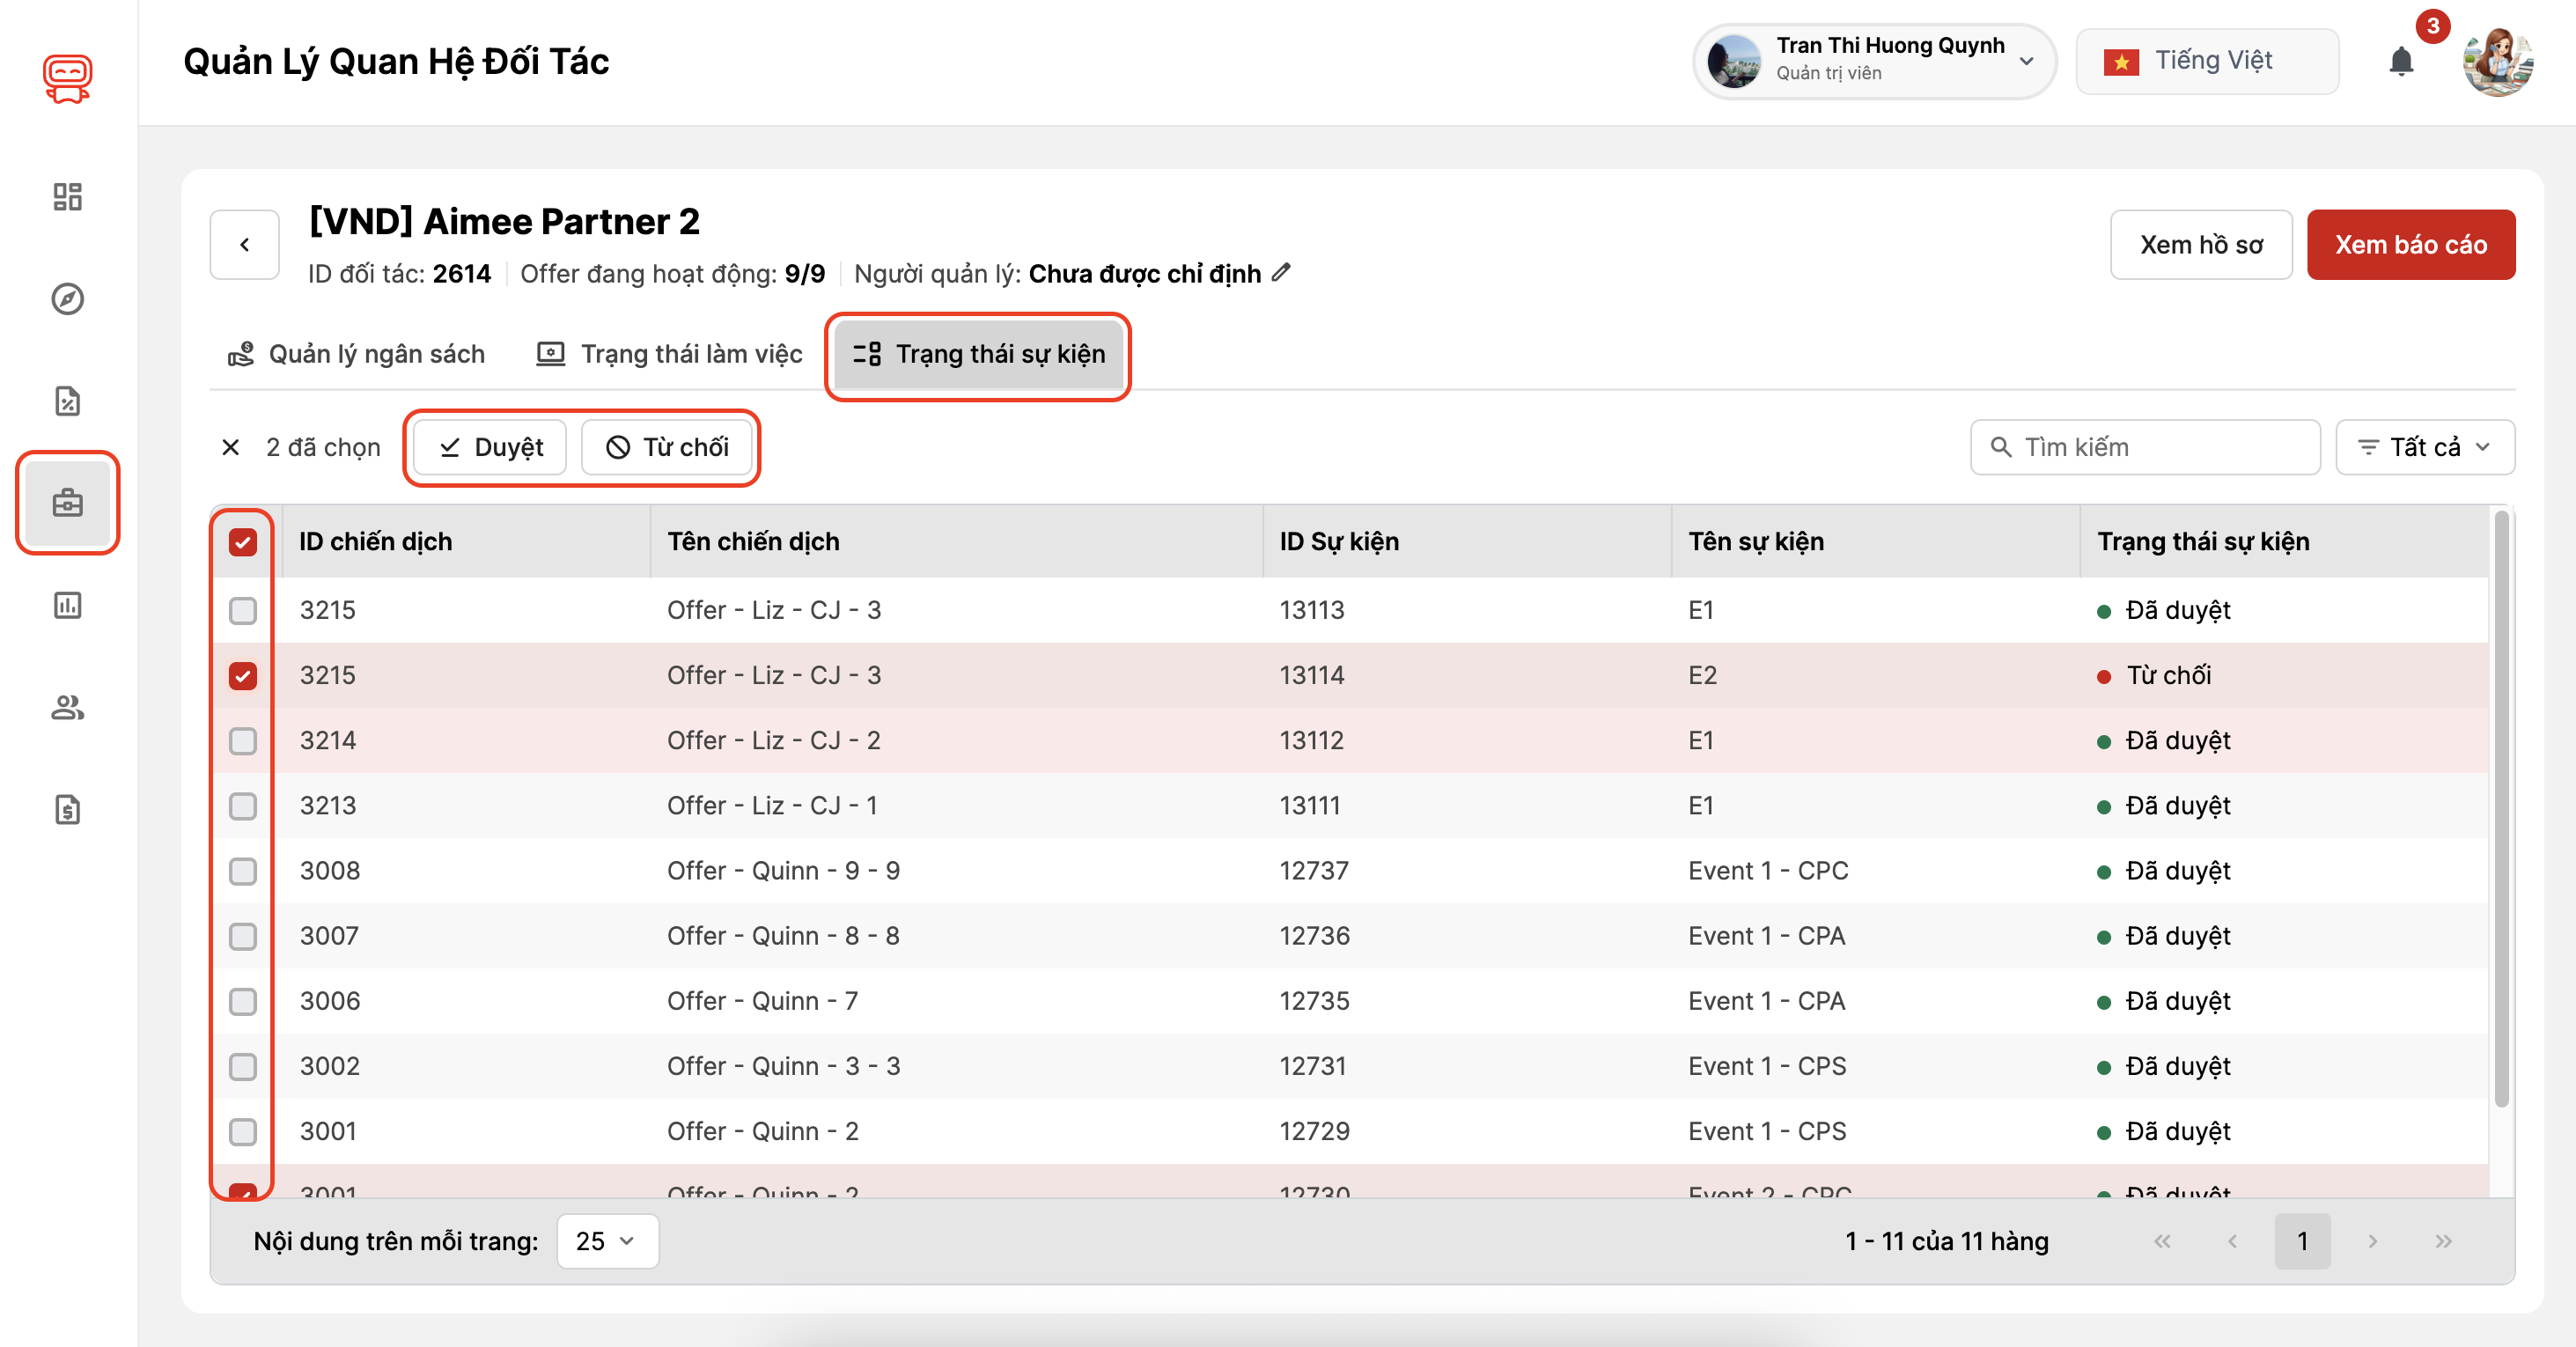Toggle the select-all header checkbox

[243, 542]
